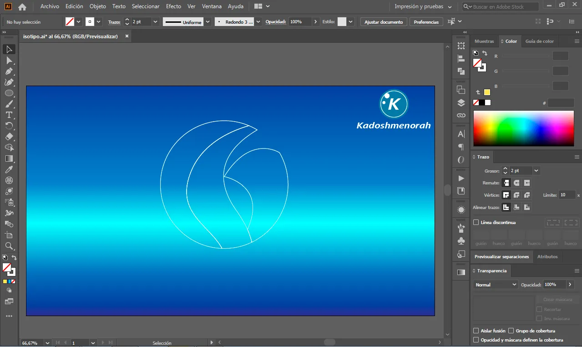Switch to the Atributos tab
The height and width of the screenshot is (347, 582).
547,256
